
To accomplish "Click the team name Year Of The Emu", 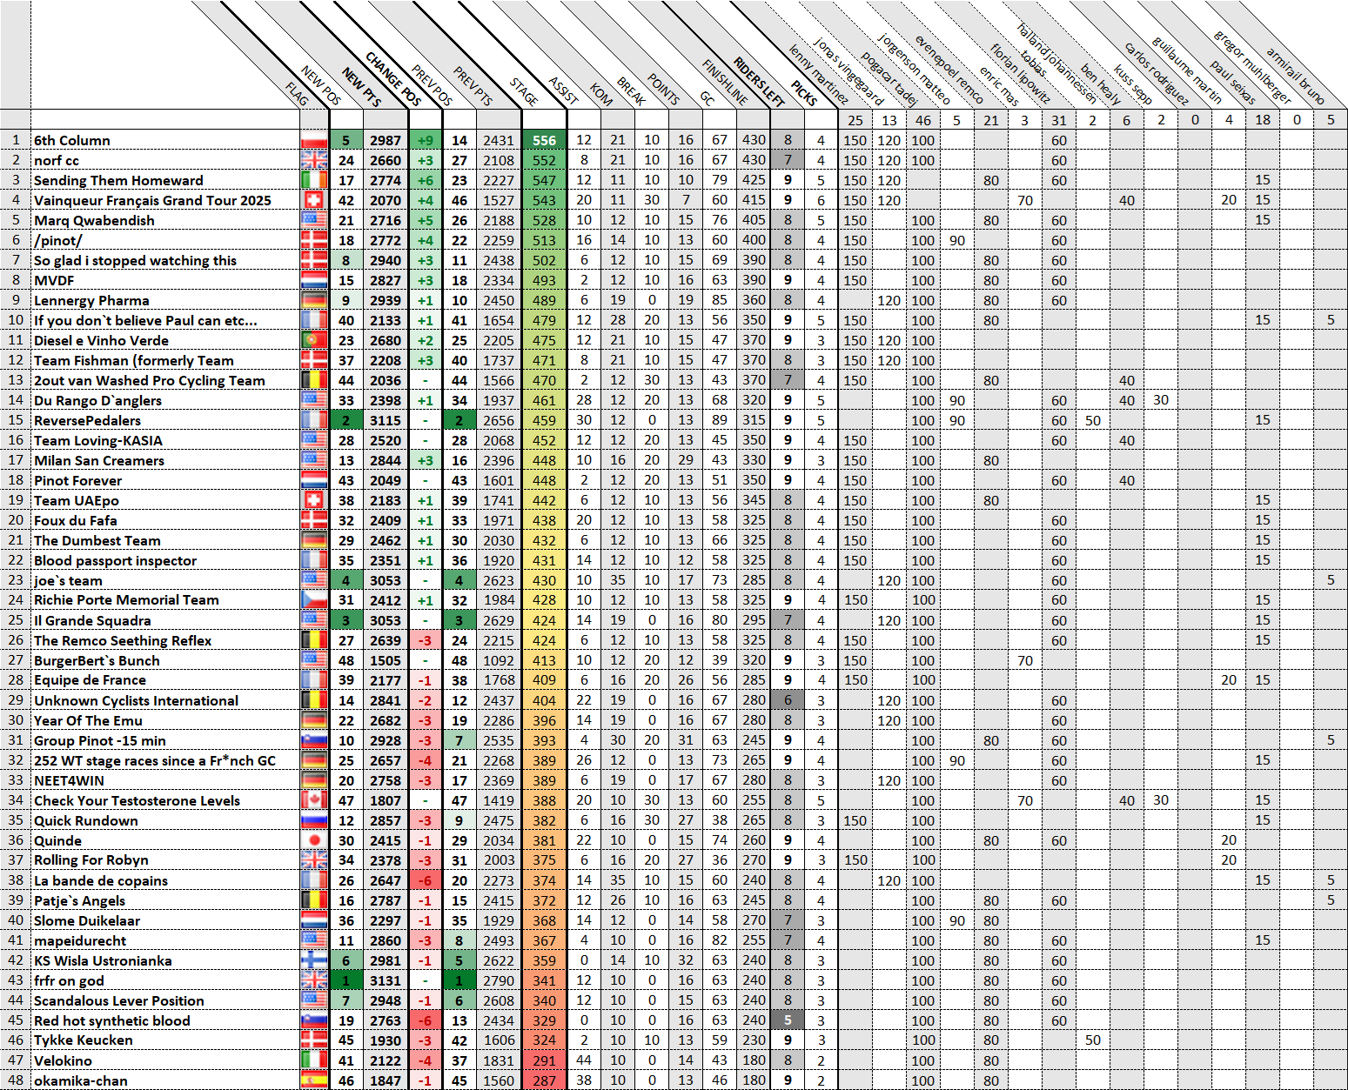I will tap(88, 720).
